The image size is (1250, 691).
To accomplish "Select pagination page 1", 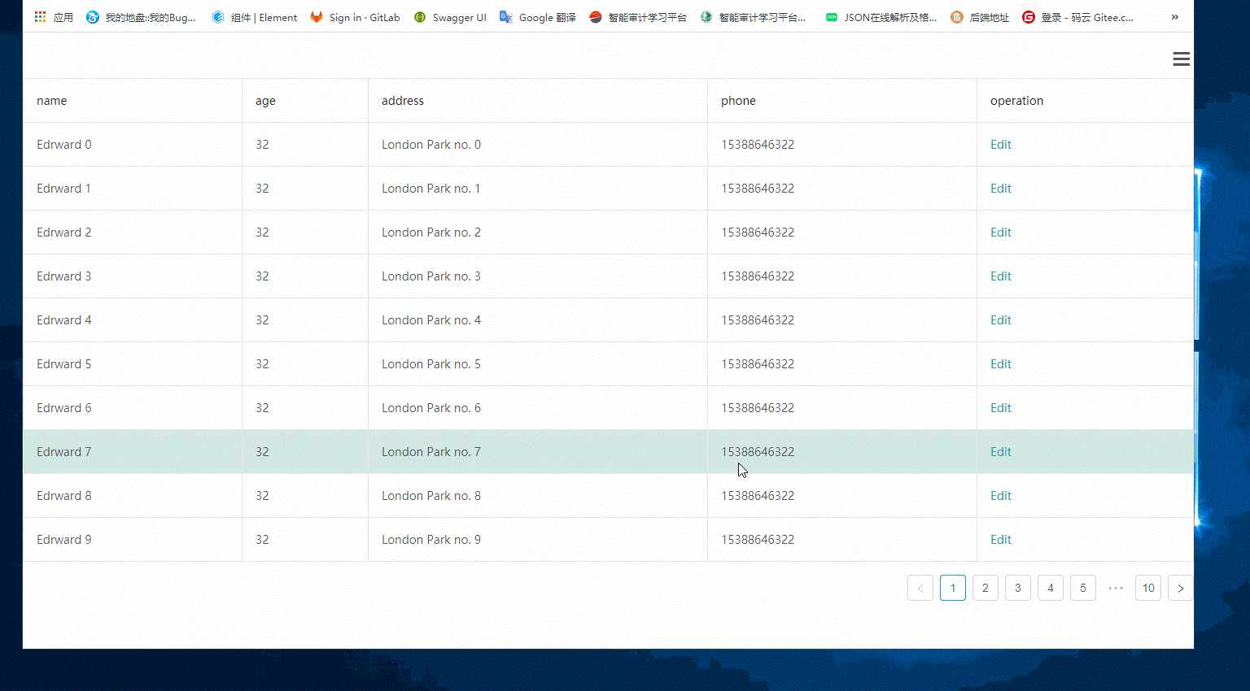I will 953,588.
